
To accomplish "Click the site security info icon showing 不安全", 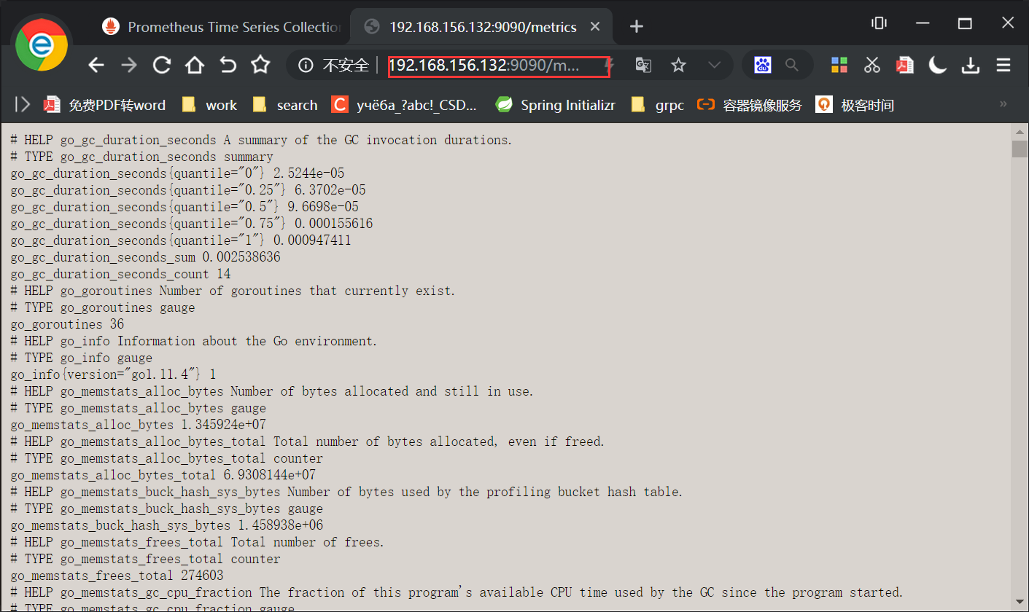I will (x=305, y=66).
